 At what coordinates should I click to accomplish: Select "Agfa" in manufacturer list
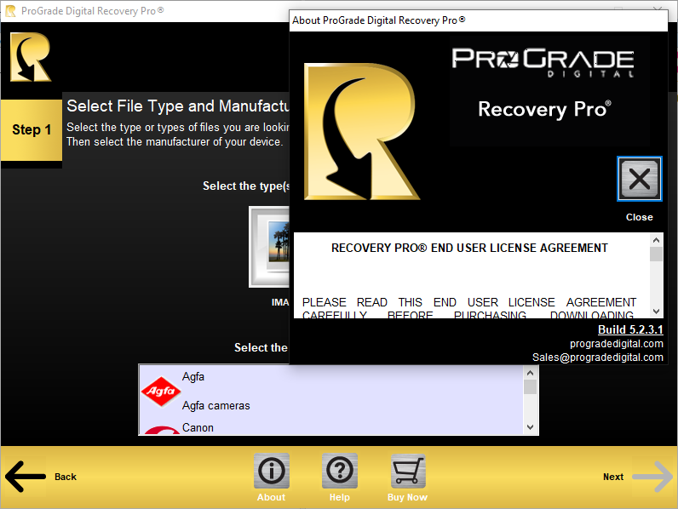[x=192, y=377]
